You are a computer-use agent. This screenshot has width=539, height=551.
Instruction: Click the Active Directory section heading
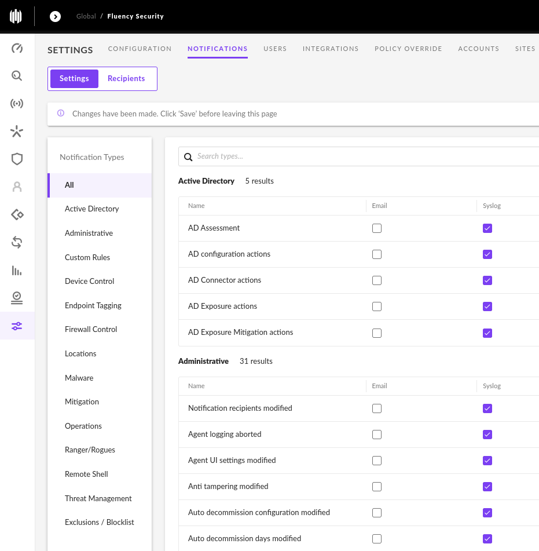point(206,181)
